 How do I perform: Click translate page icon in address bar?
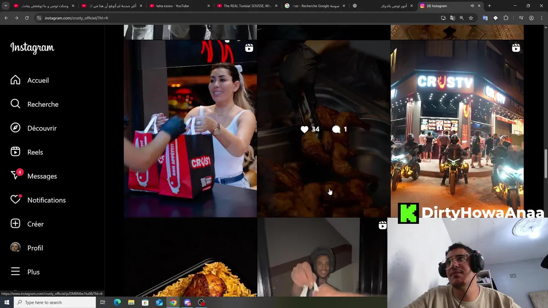pos(453,18)
